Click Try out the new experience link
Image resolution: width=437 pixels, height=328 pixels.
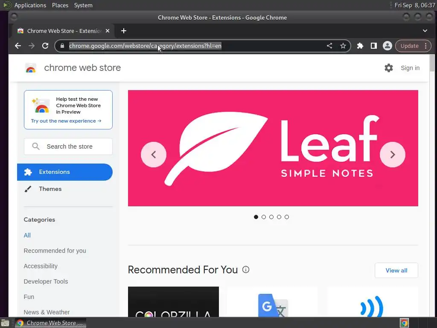[x=66, y=121]
